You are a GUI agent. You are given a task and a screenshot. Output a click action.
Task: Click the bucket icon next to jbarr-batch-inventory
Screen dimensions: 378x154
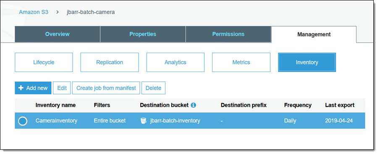(x=144, y=121)
